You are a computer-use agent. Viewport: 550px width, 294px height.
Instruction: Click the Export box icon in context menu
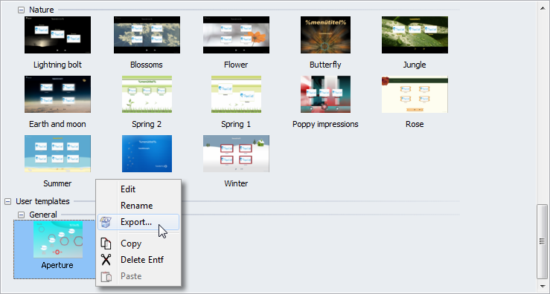click(106, 222)
